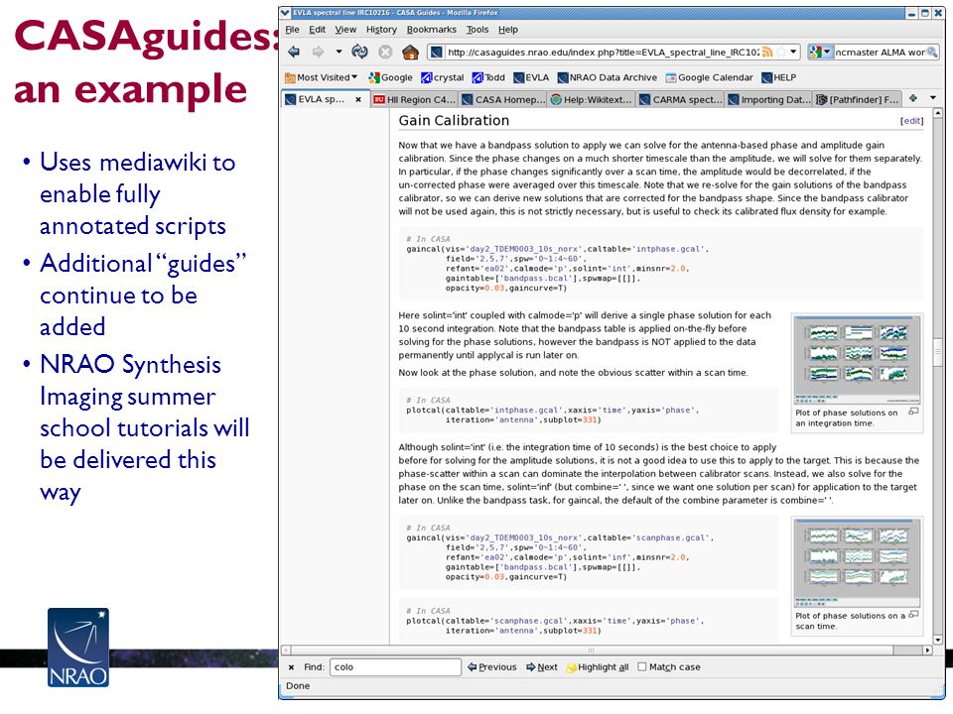Open the Edit menu
Image resolution: width=953 pixels, height=714 pixels.
317,29
